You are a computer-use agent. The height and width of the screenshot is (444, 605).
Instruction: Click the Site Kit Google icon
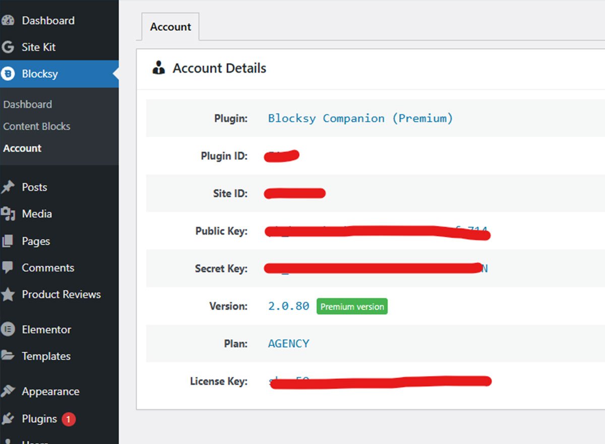point(8,47)
